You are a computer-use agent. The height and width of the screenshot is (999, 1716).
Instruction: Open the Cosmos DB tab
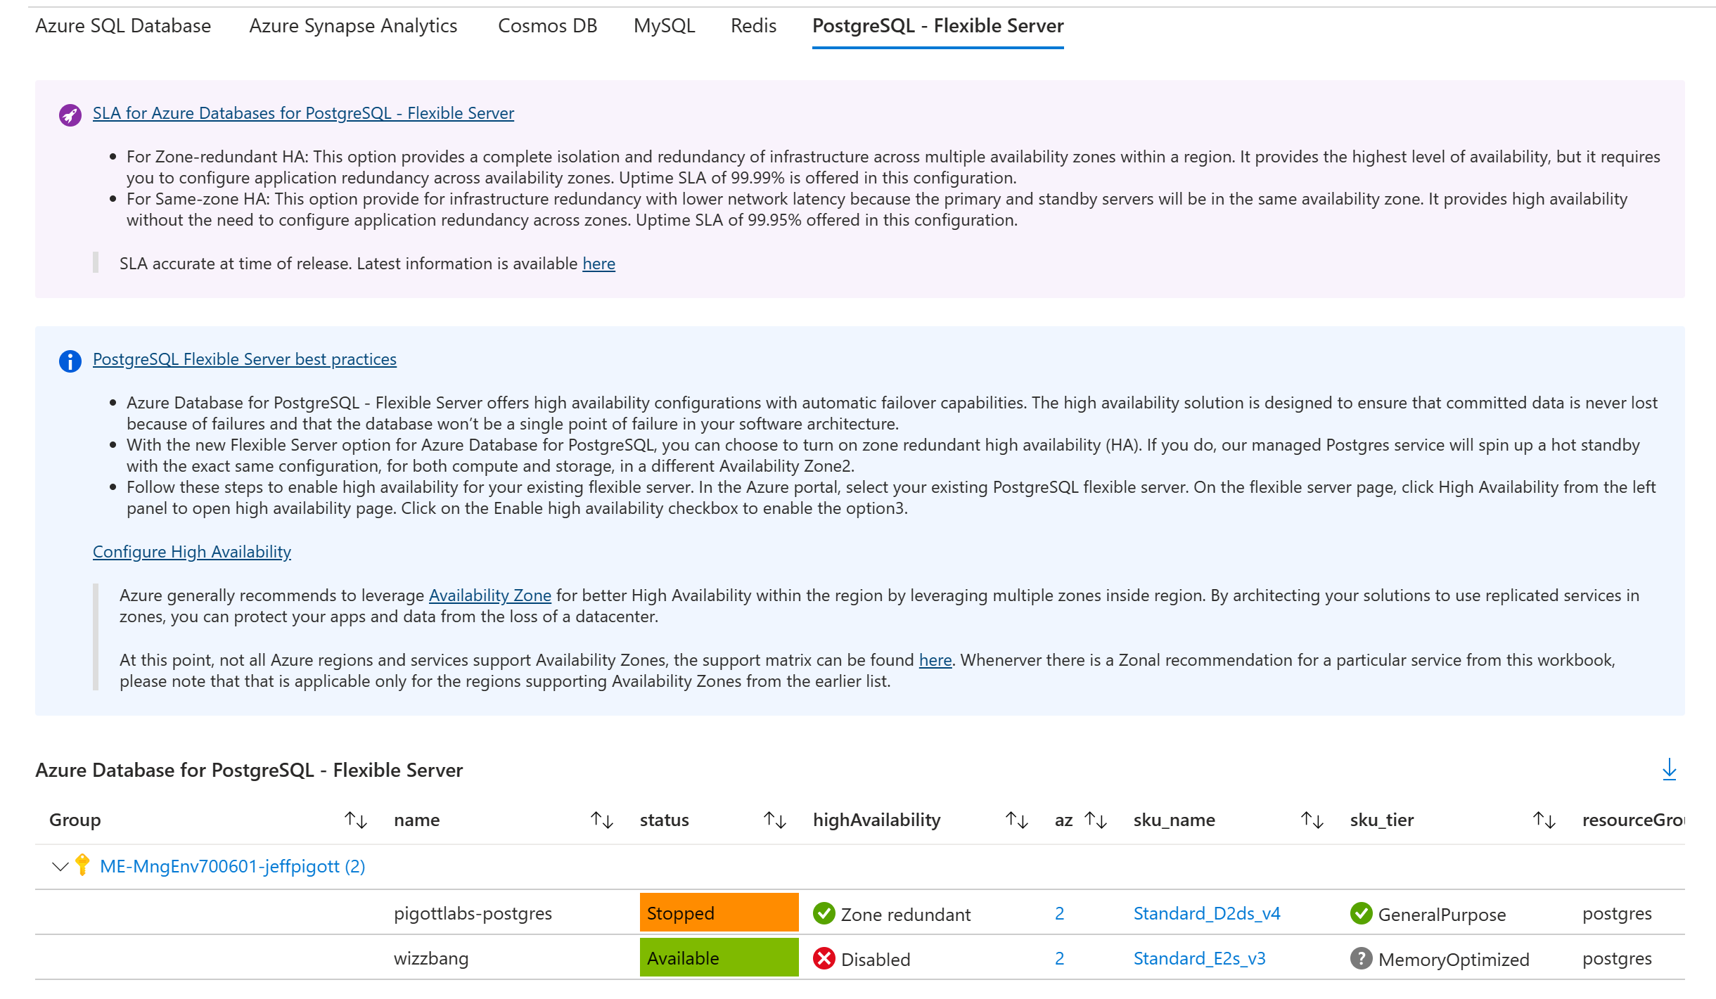[x=547, y=26]
